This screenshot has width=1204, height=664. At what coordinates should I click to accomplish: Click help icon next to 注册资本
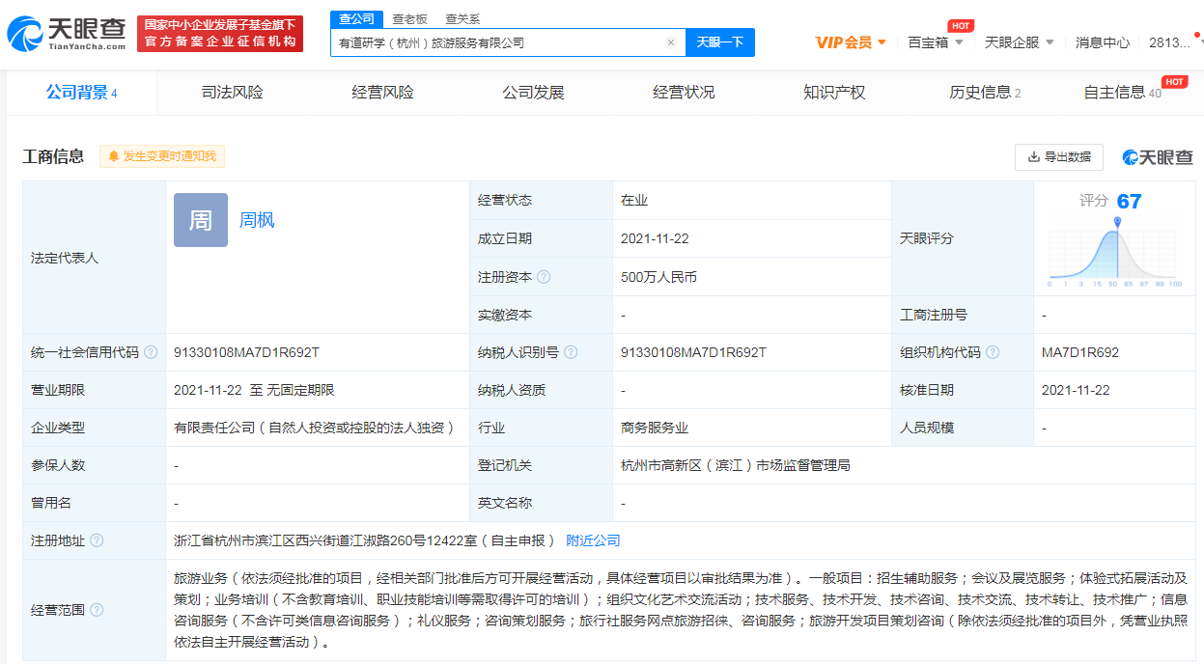click(x=544, y=277)
